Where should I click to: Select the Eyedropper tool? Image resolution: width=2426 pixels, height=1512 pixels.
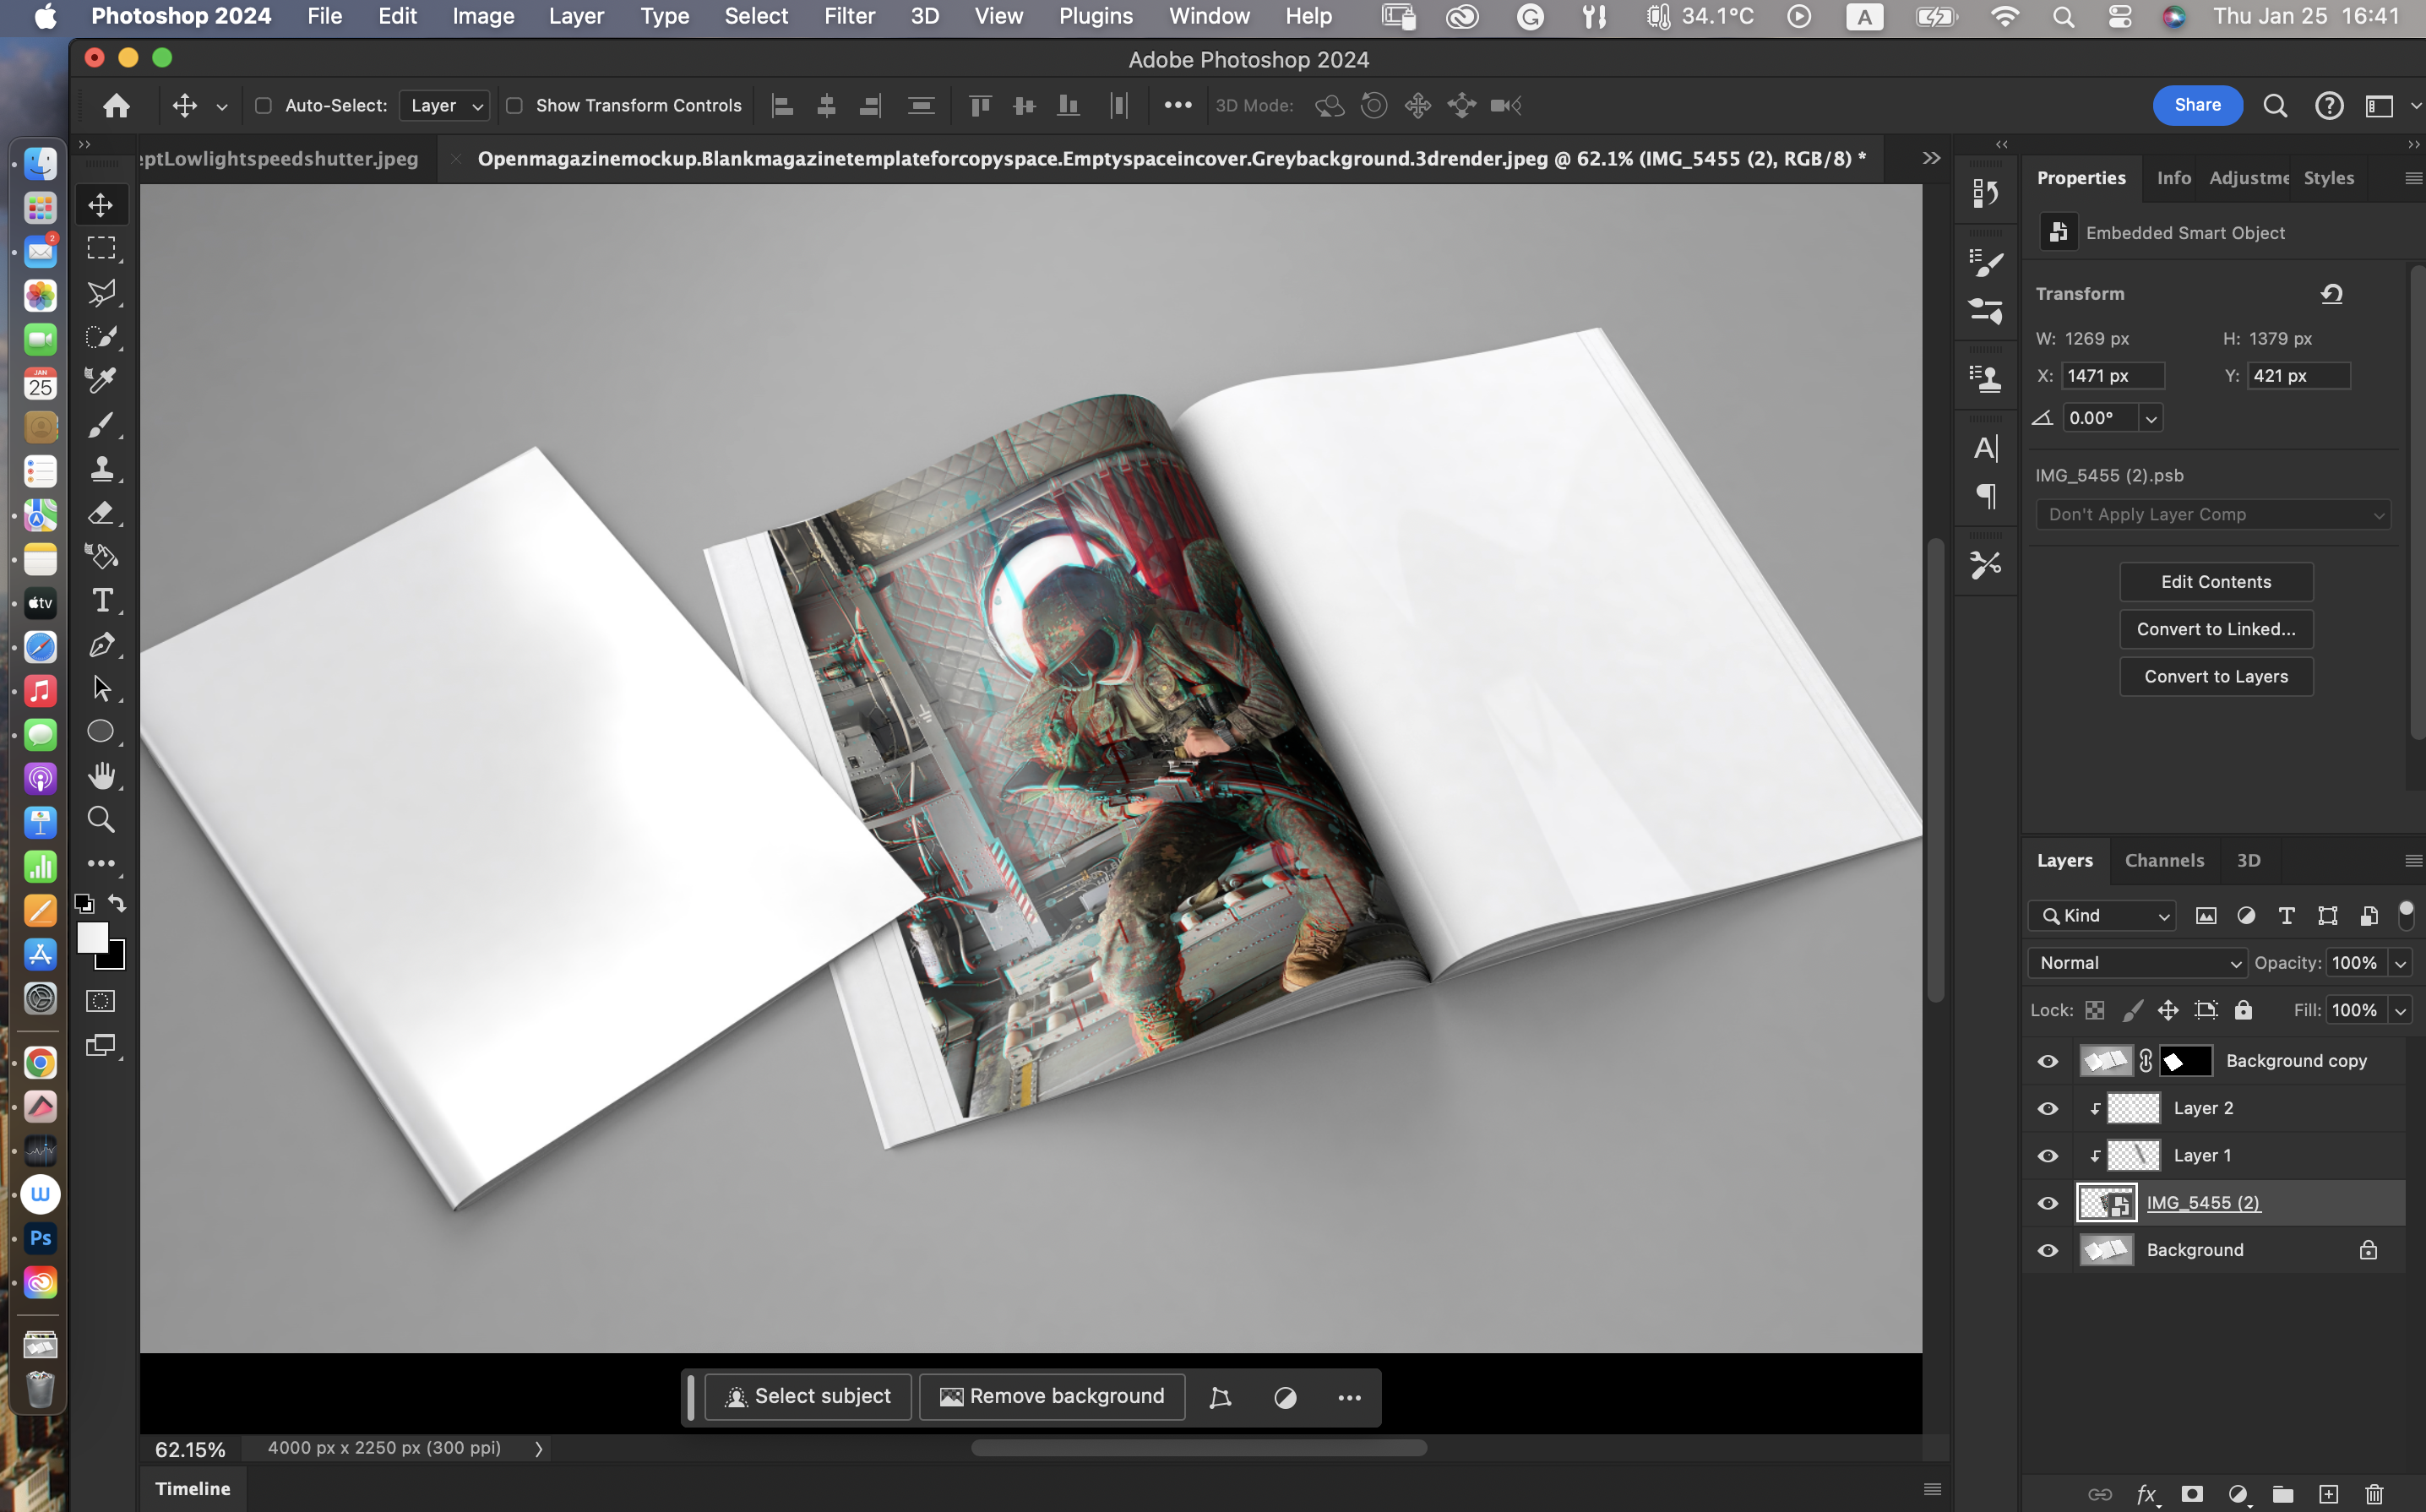[x=101, y=380]
